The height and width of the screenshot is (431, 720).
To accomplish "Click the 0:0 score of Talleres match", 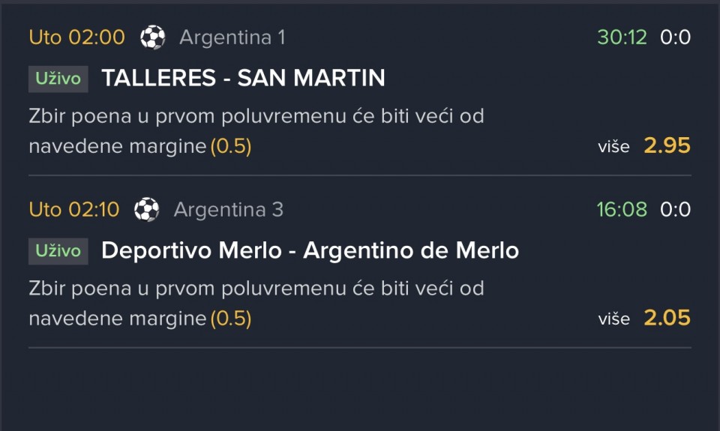I will 676,37.
